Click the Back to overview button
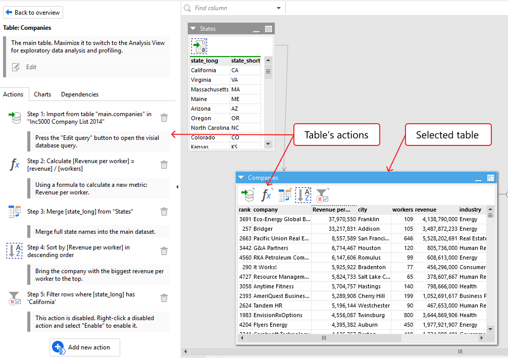The image size is (508, 358). tap(33, 12)
